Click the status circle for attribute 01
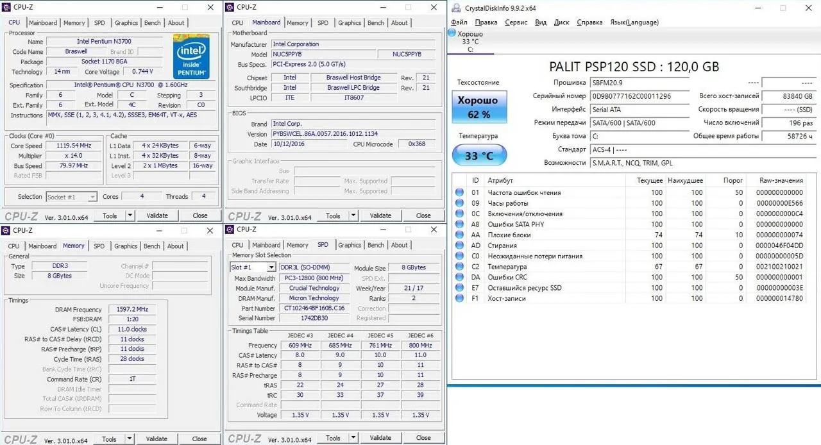This screenshot has height=445, width=821. pyautogui.click(x=459, y=192)
